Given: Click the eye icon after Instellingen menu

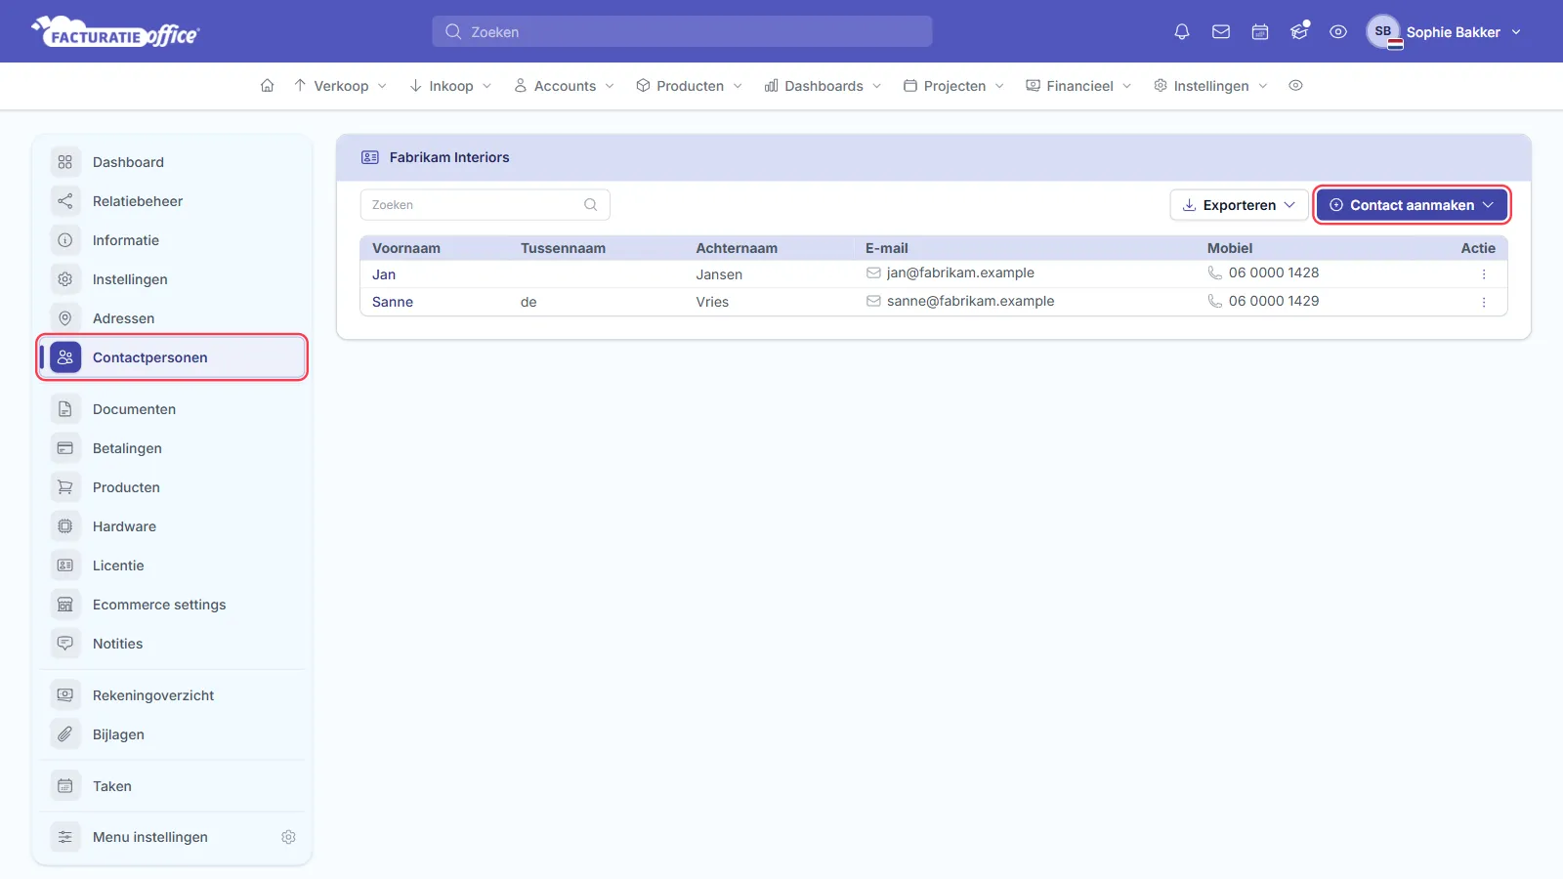Looking at the screenshot, I should coord(1295,86).
